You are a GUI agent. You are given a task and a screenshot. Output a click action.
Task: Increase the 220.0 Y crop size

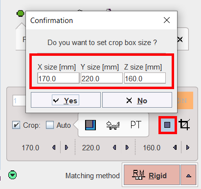point(127,147)
